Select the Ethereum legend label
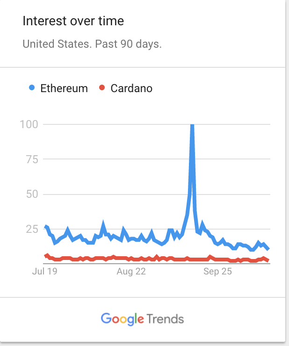This screenshot has width=289, height=346. pos(64,88)
